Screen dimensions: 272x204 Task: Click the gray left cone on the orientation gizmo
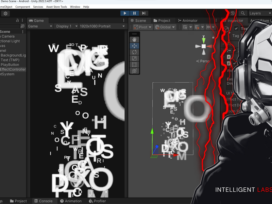point(198,46)
